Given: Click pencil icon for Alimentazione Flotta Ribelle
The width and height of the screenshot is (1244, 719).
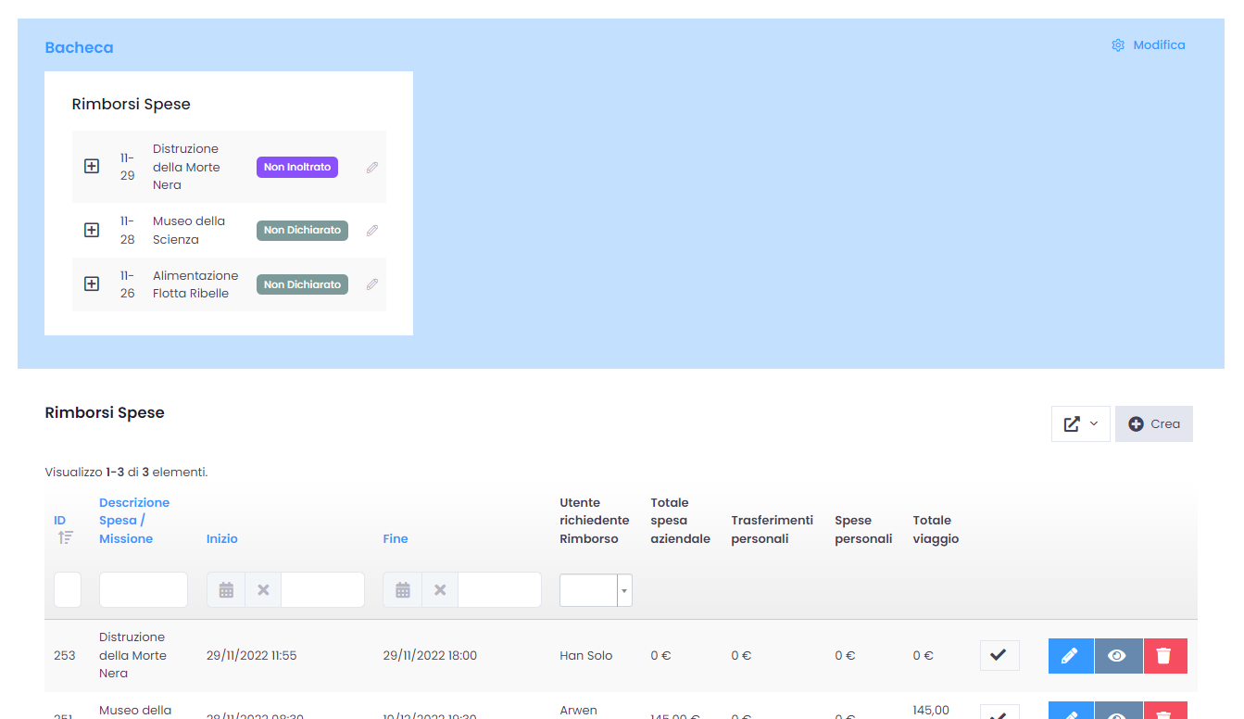Looking at the screenshot, I should click(371, 284).
